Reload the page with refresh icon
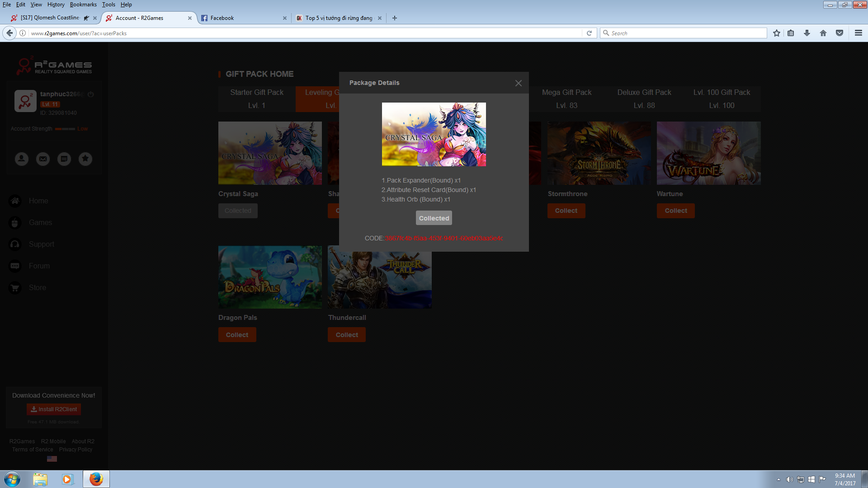The height and width of the screenshot is (488, 868). click(589, 33)
